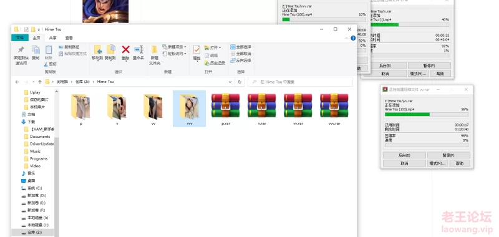Click the red X 删除 delete icon

click(126, 49)
